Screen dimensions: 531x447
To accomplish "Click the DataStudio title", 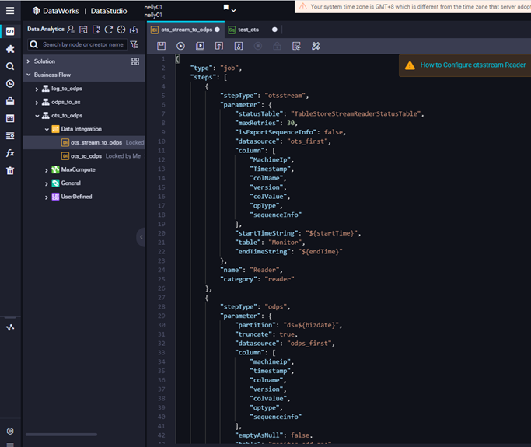I will [x=109, y=11].
